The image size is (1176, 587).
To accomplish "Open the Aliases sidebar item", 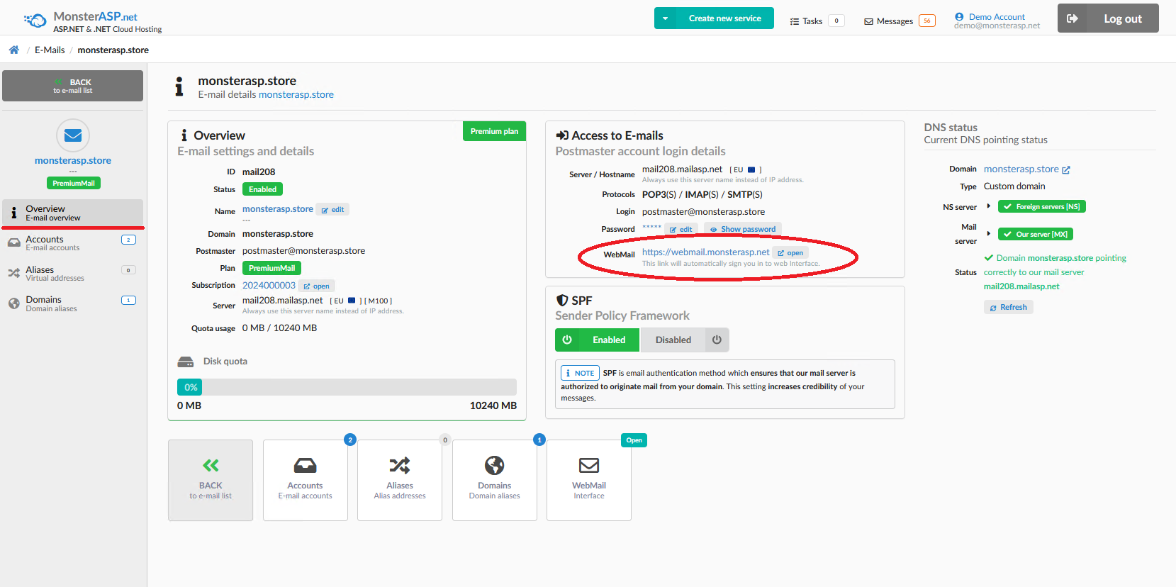I will point(72,274).
